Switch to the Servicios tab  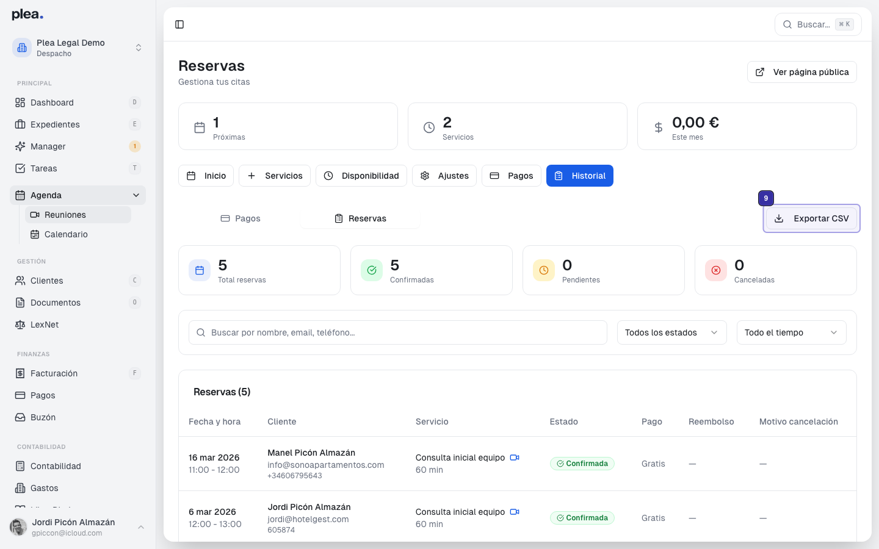tap(275, 176)
